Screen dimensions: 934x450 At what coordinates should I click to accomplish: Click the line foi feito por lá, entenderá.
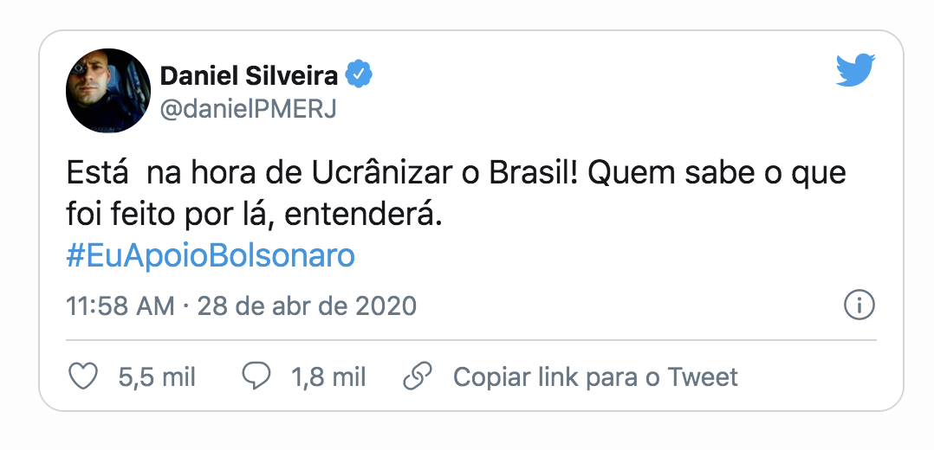pos(255,215)
